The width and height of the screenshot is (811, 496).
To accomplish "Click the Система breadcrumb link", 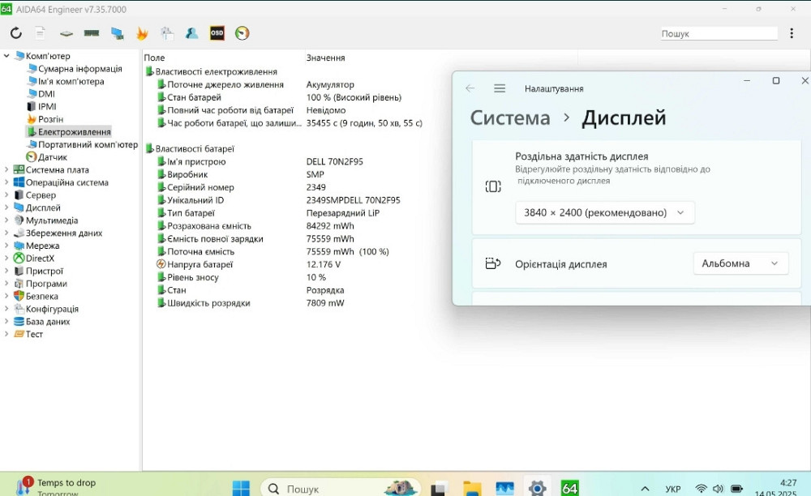I will [509, 117].
